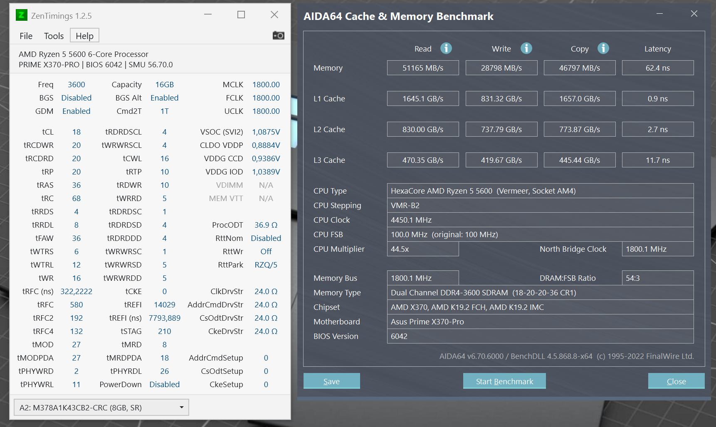
Task: Minimize the ZenTimings window
Action: pyautogui.click(x=208, y=15)
